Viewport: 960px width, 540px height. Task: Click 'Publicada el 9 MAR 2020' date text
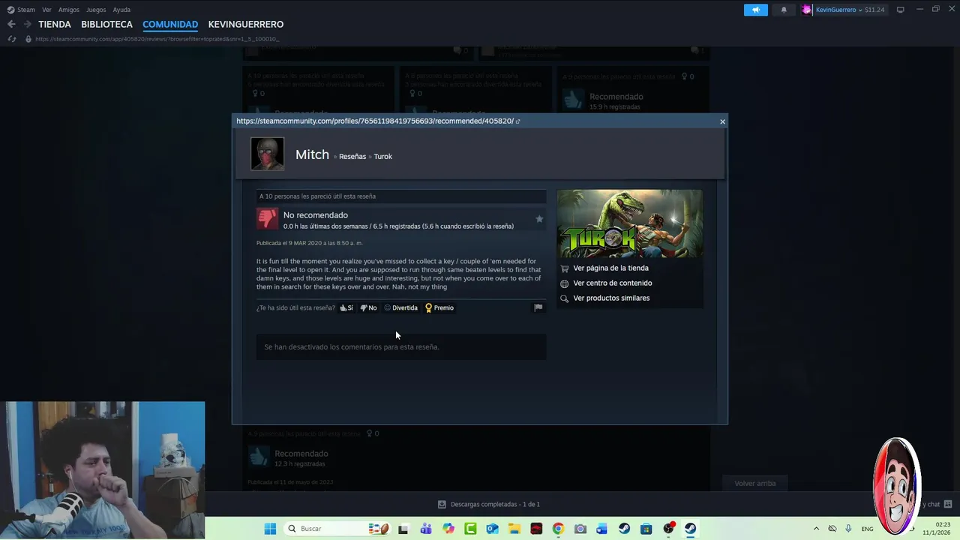pyautogui.click(x=310, y=243)
